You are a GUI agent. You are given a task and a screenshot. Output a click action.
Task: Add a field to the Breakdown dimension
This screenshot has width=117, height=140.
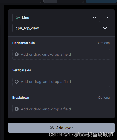[x=61, y=109]
